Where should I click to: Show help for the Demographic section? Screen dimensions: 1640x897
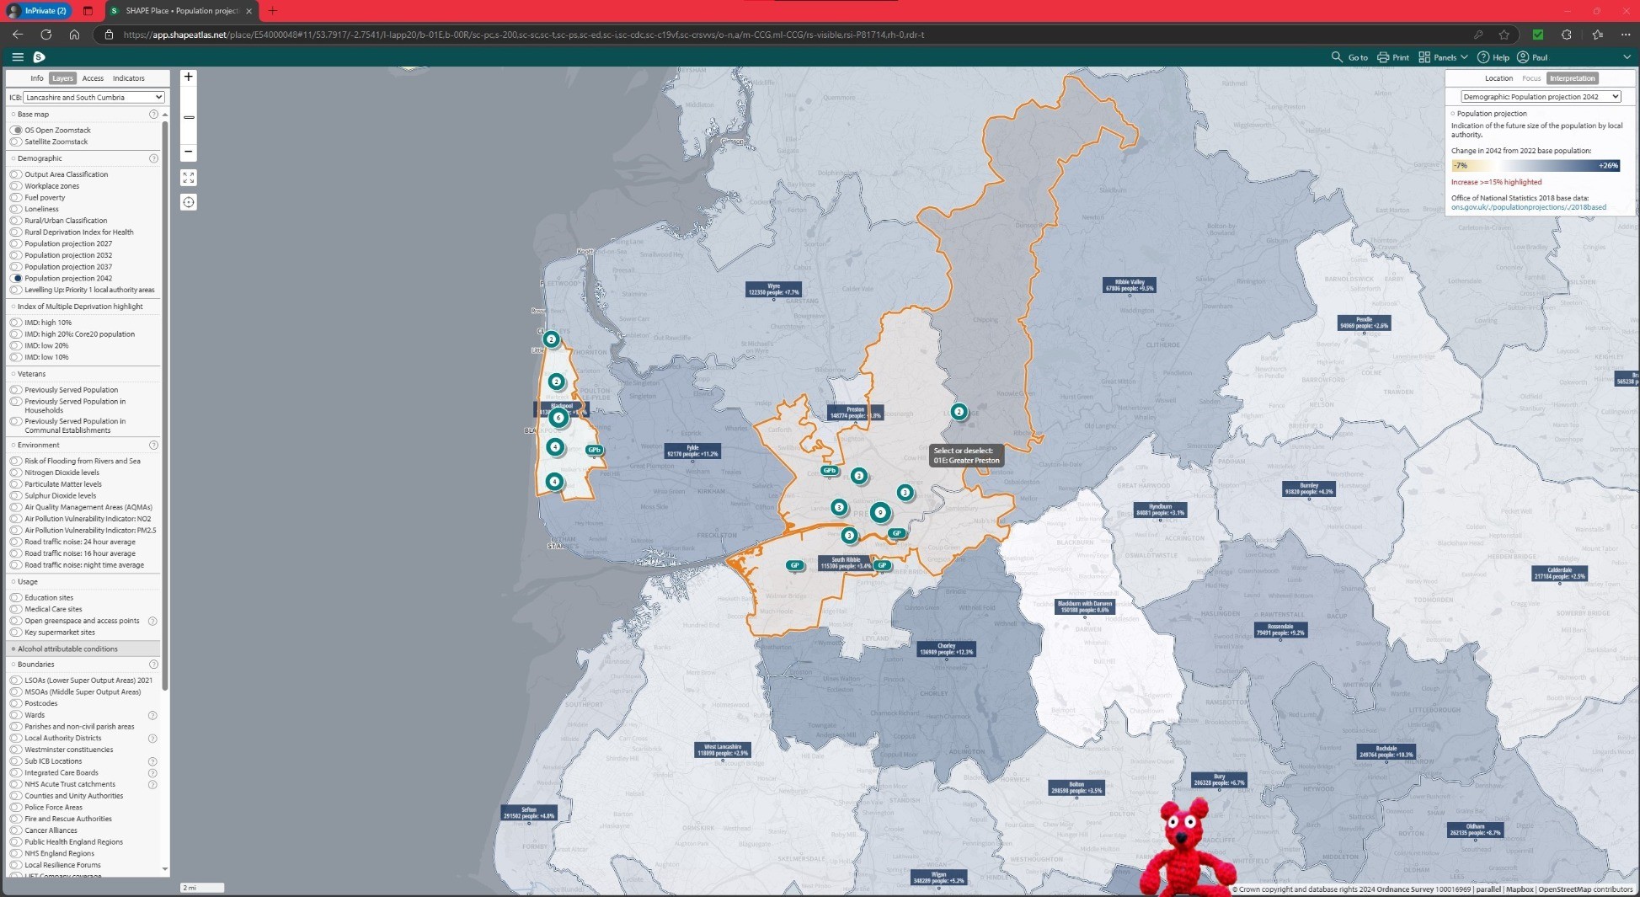click(x=153, y=158)
